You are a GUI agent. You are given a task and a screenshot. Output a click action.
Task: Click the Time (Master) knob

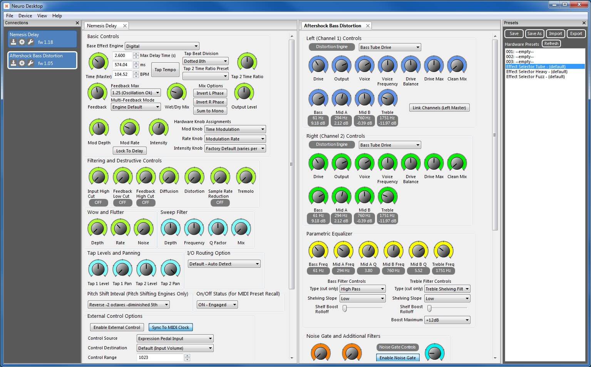[99, 62]
